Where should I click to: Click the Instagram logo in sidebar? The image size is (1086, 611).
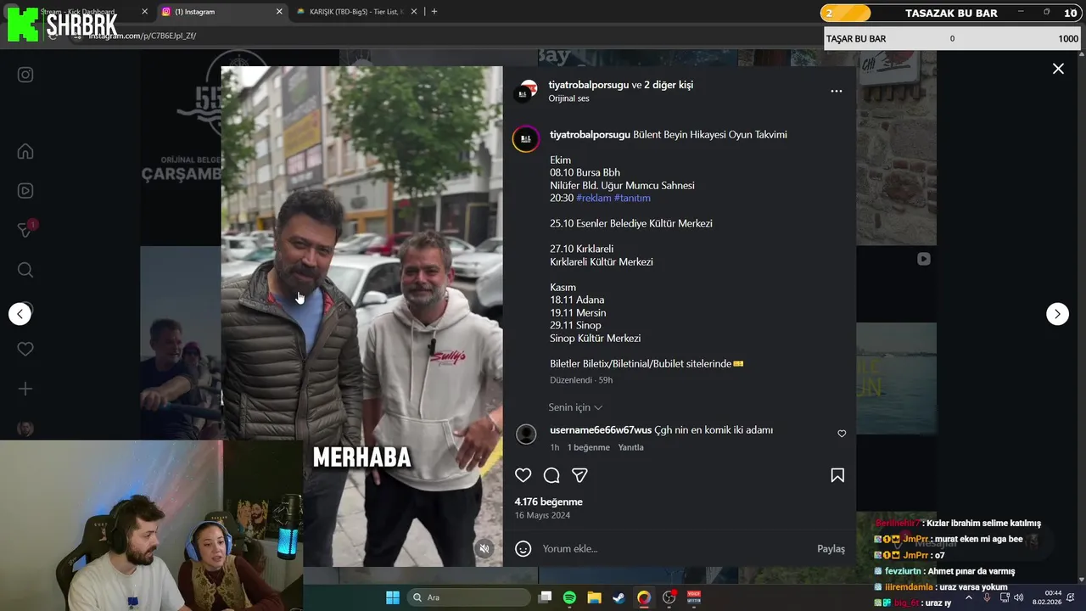click(25, 75)
